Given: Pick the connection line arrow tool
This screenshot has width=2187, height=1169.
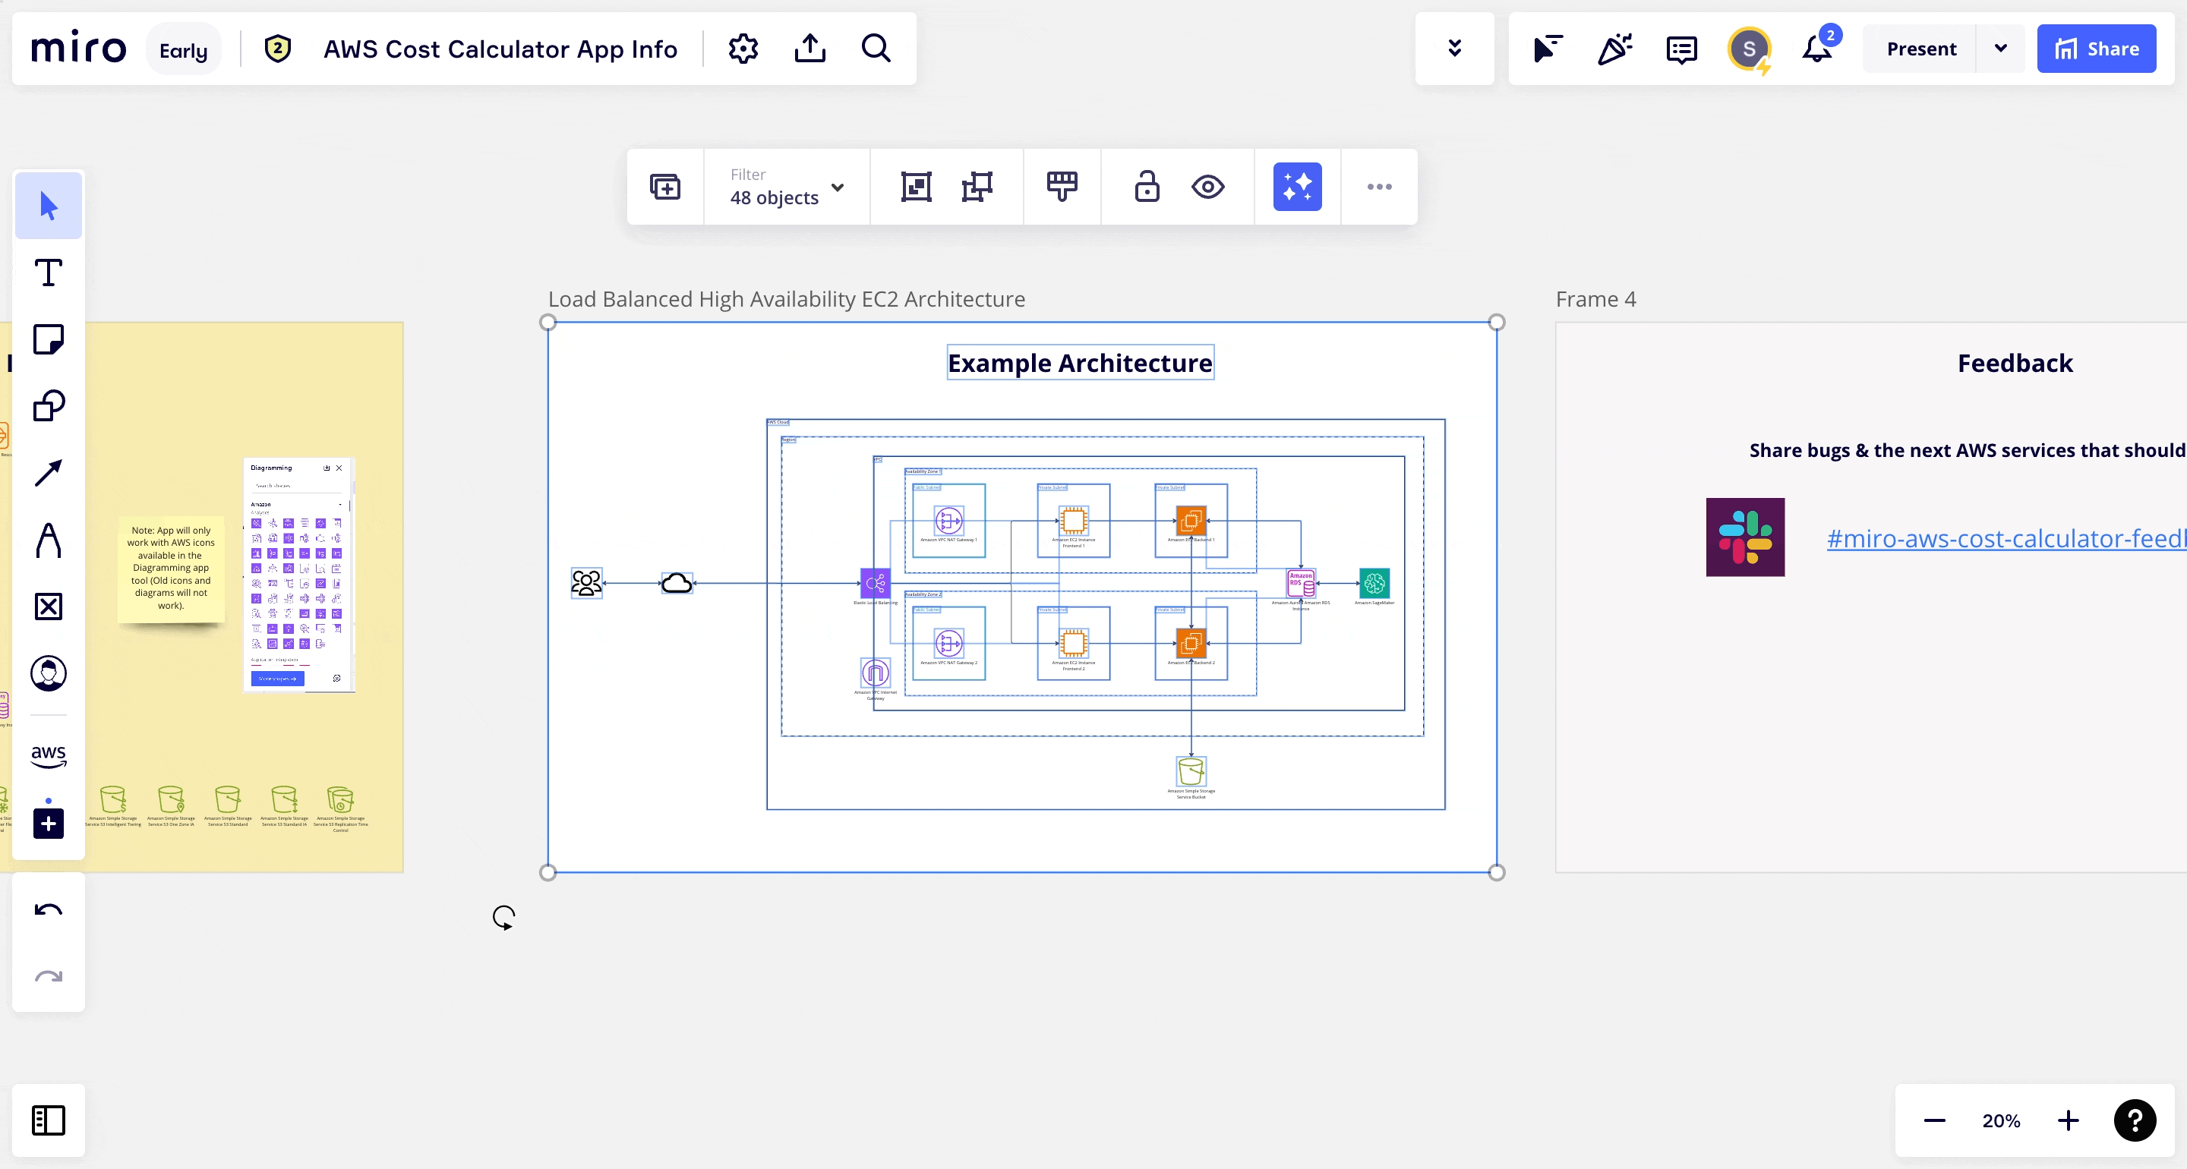Looking at the screenshot, I should (49, 473).
